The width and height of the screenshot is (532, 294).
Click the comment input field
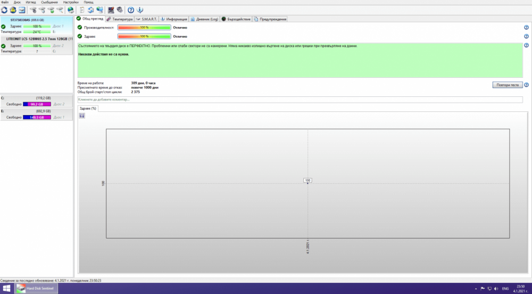tap(300, 100)
